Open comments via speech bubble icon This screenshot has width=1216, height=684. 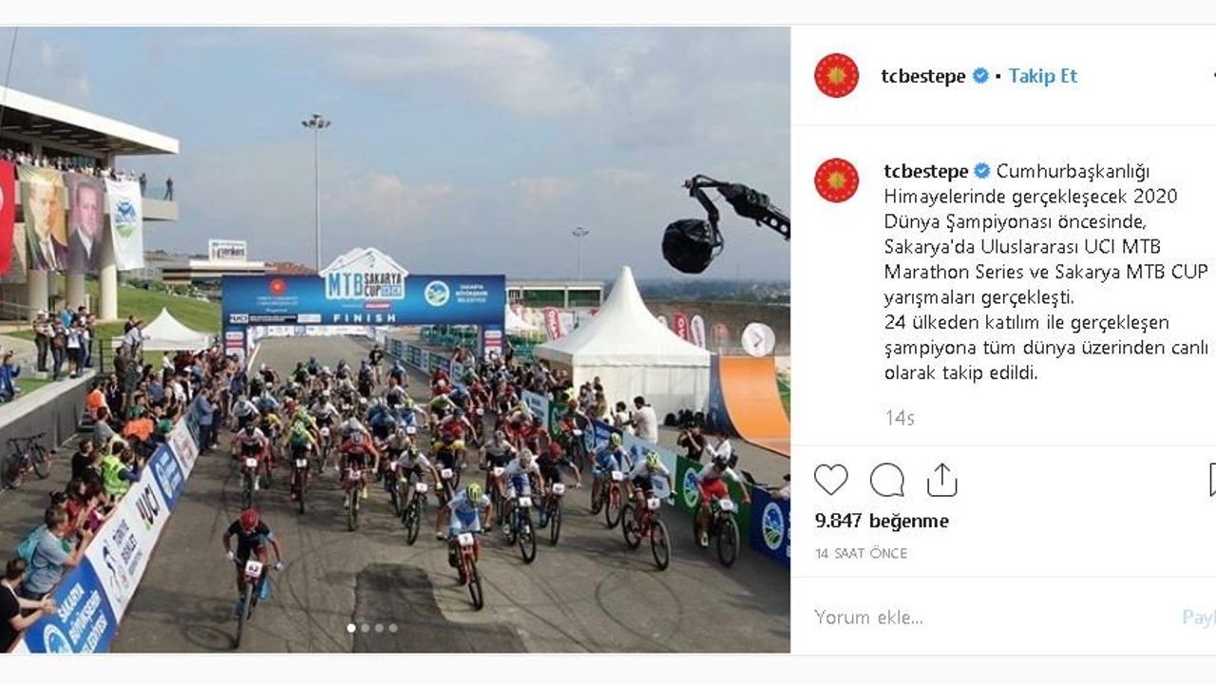point(886,480)
